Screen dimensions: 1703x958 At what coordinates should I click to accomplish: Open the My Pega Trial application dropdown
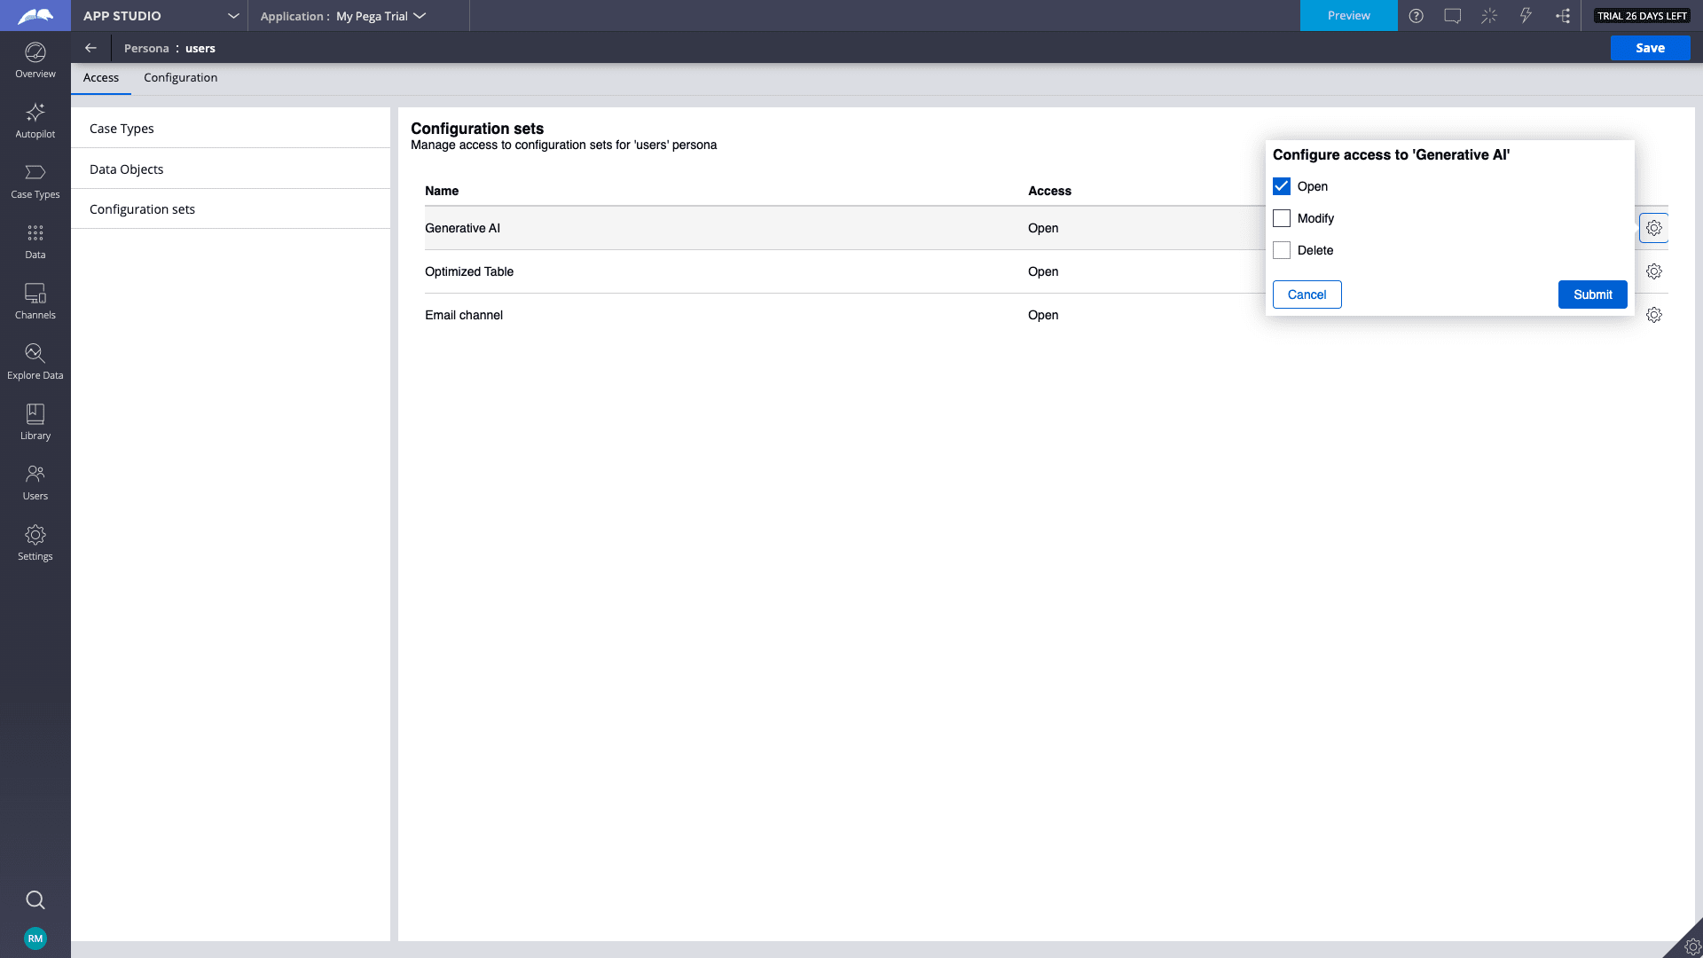click(381, 16)
